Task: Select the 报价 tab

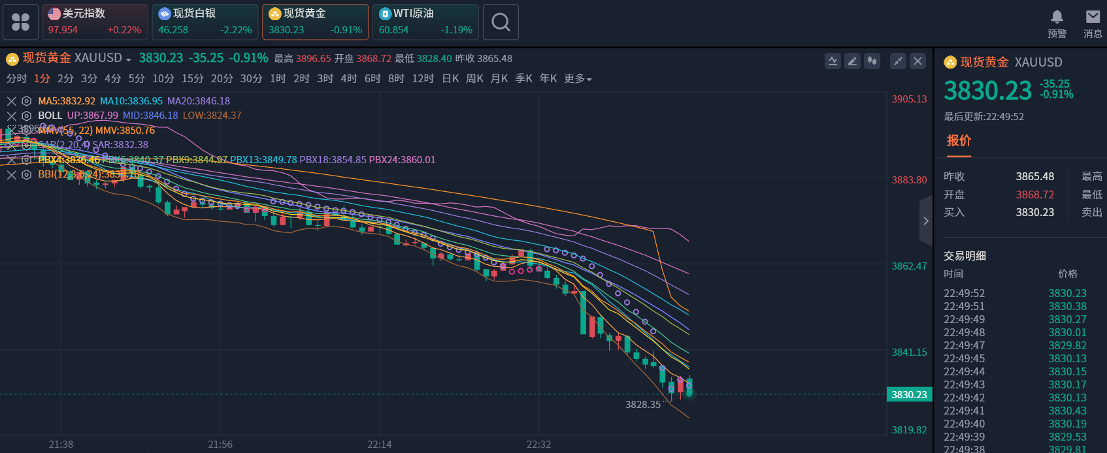Action: click(959, 141)
